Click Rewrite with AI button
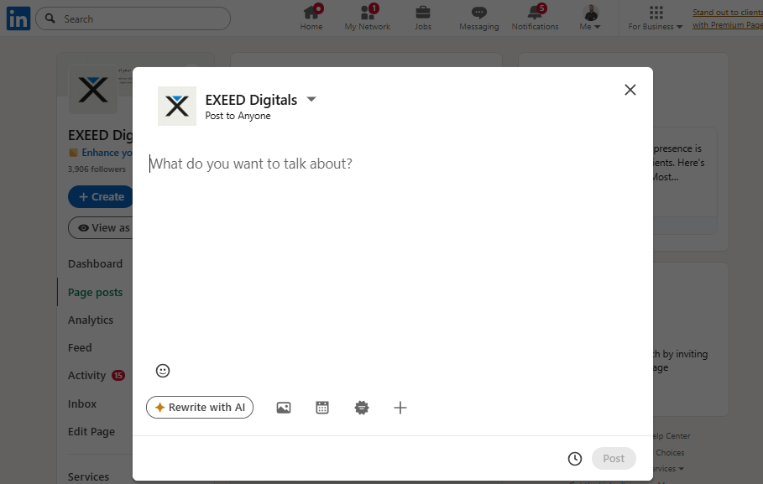The width and height of the screenshot is (763, 484). pos(200,408)
